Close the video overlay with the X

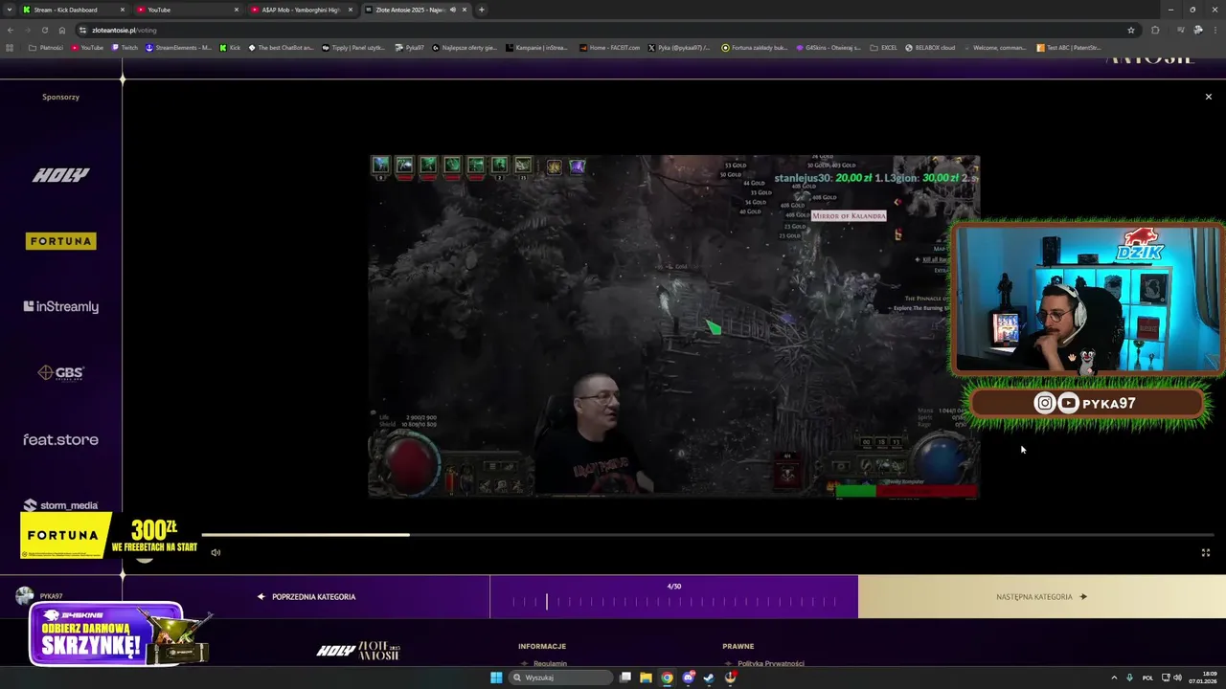[1208, 97]
